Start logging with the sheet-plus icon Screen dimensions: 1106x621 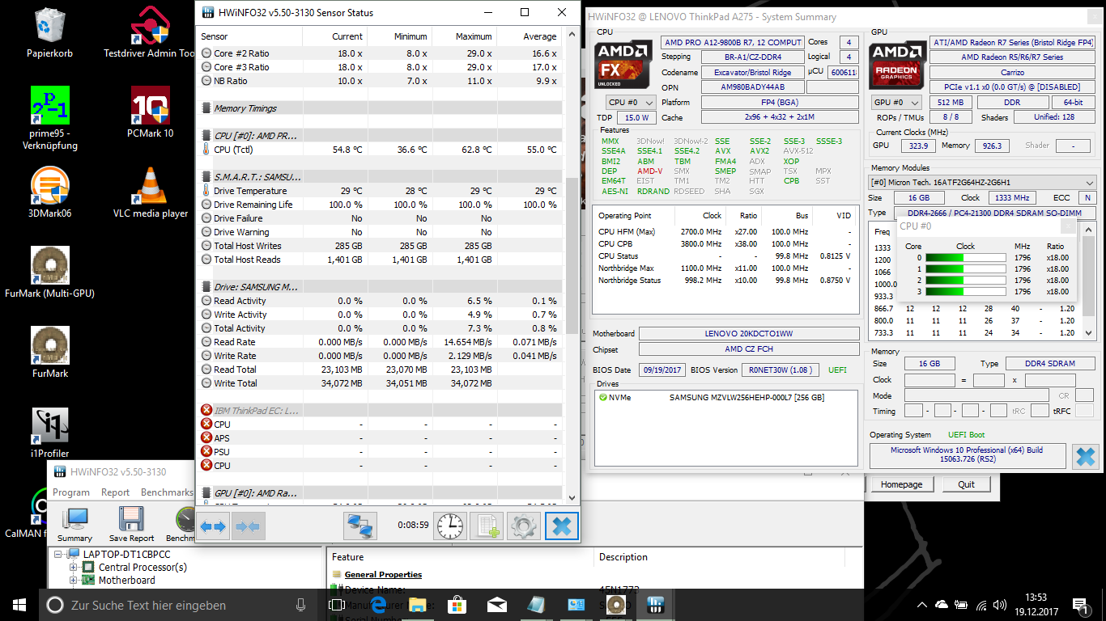tap(487, 526)
